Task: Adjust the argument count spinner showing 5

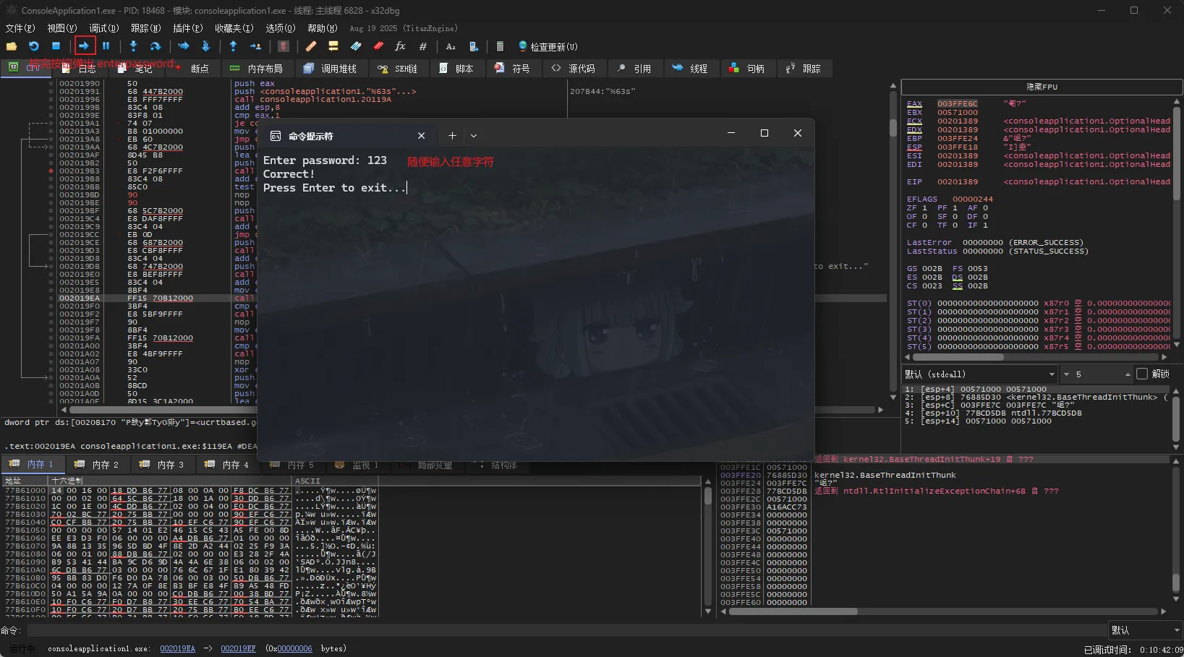Action: pos(1096,374)
